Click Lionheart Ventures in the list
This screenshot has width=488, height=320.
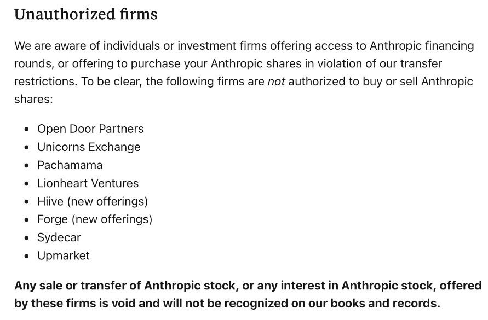click(x=88, y=183)
